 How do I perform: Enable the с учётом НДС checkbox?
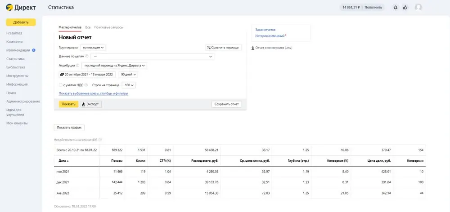[x=60, y=85]
